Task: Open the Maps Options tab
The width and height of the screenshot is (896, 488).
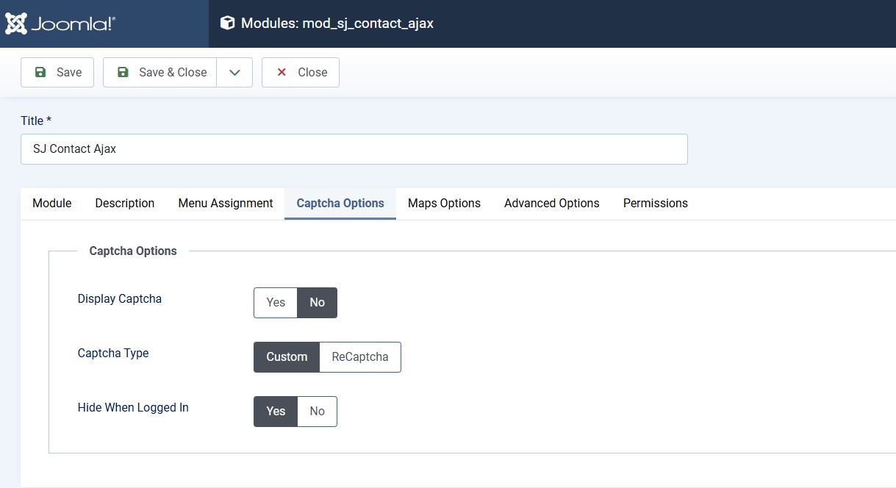Action: coord(444,204)
